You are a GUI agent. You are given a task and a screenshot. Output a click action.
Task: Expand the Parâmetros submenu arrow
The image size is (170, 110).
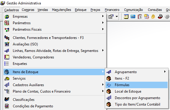click(x=103, y=23)
